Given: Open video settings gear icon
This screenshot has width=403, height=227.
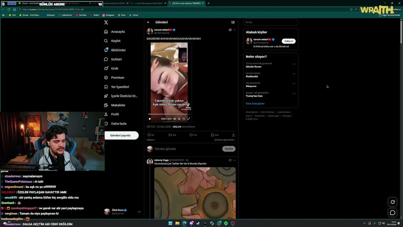Looking at the screenshot, I should 179,119.
